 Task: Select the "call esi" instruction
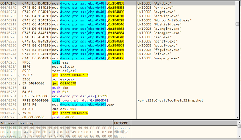(60, 62)
